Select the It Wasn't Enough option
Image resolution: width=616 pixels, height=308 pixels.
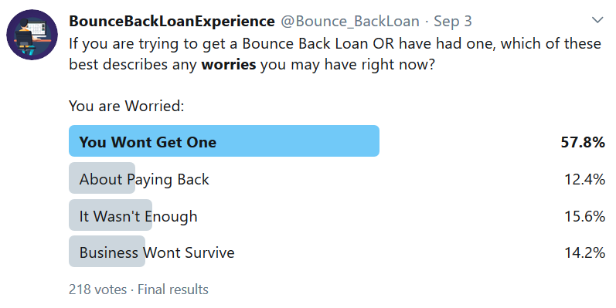[x=138, y=216]
